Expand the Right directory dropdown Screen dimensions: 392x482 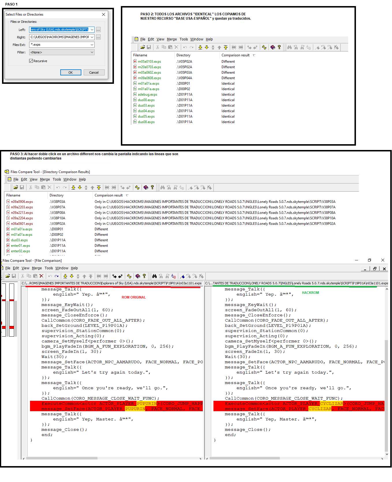point(92,37)
